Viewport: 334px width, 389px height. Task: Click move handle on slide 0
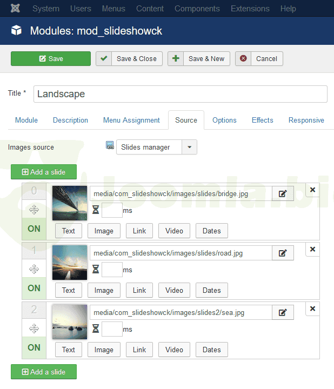(x=34, y=209)
